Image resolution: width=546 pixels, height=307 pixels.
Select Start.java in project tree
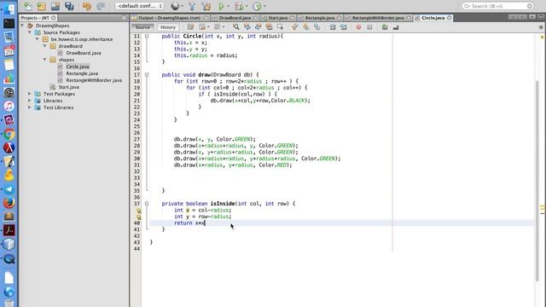click(x=68, y=87)
